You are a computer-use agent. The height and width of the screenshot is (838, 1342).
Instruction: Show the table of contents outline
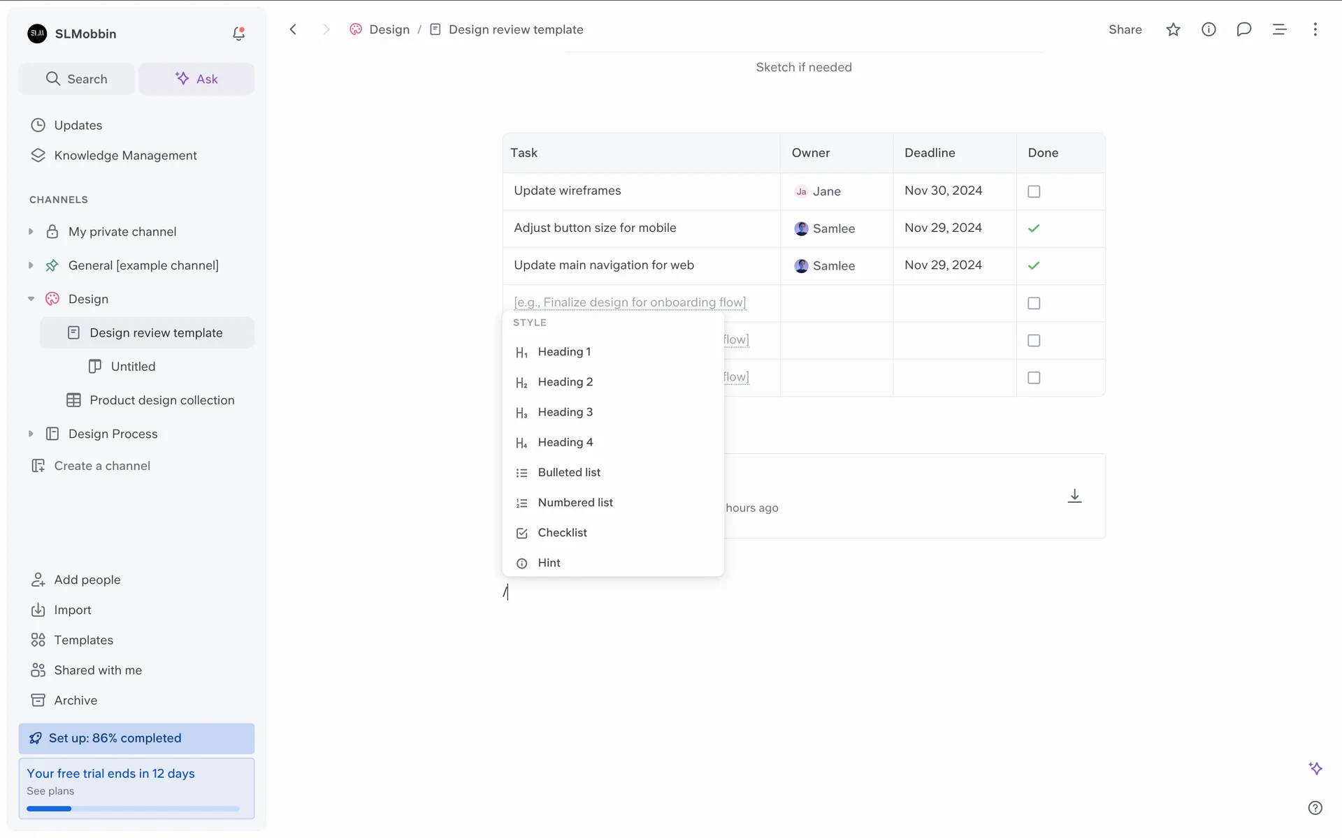[1279, 29]
